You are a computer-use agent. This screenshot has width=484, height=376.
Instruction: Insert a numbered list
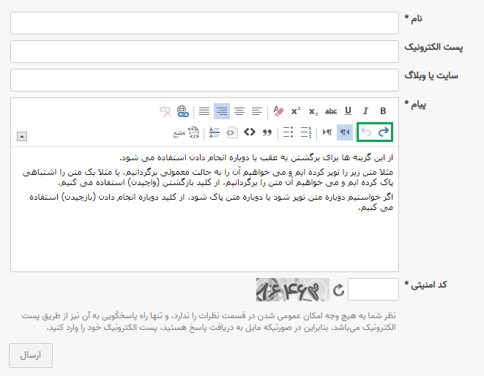(x=305, y=132)
